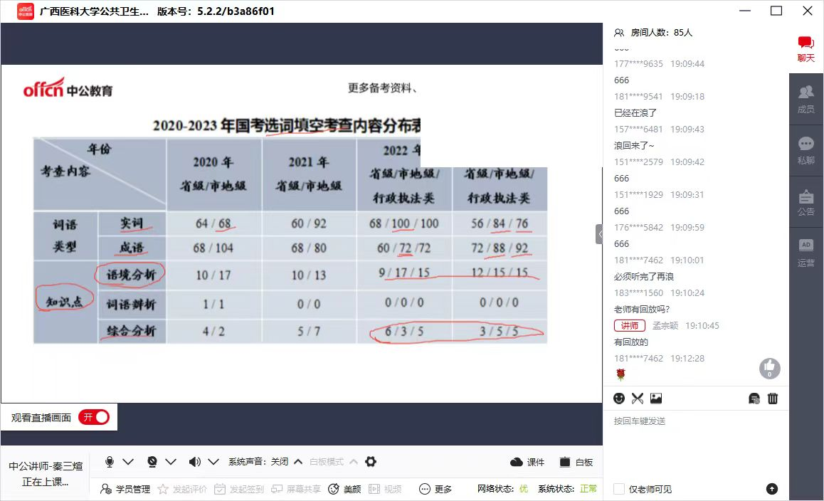Screen dimensions: 824x501
Task: Click the 课件 courseware button
Action: coord(527,462)
